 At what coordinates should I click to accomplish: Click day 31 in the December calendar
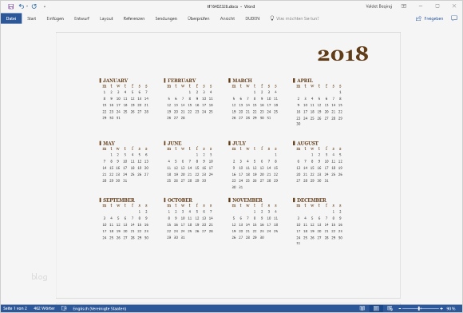[x=299, y=244]
